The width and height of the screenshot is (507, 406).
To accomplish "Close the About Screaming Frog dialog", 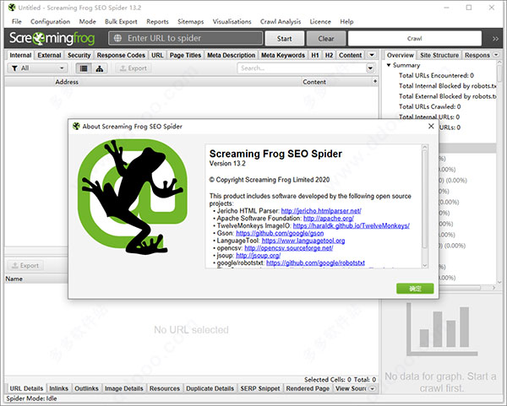I will coord(431,127).
